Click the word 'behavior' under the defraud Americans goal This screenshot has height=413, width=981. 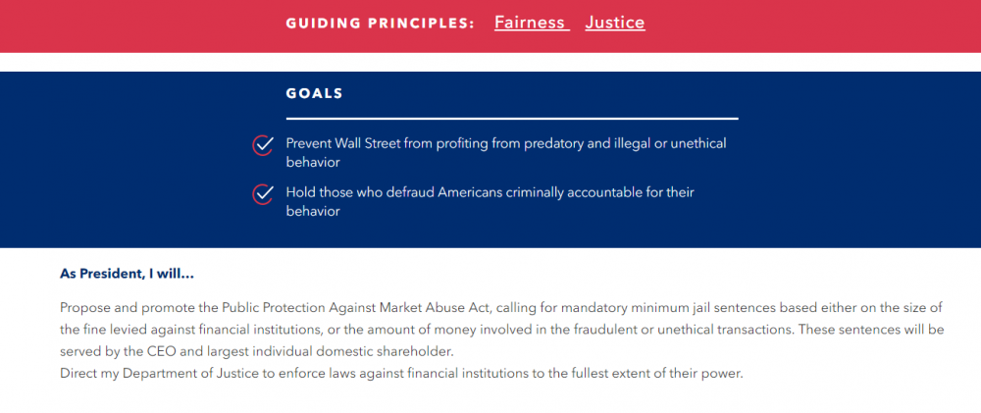(313, 212)
